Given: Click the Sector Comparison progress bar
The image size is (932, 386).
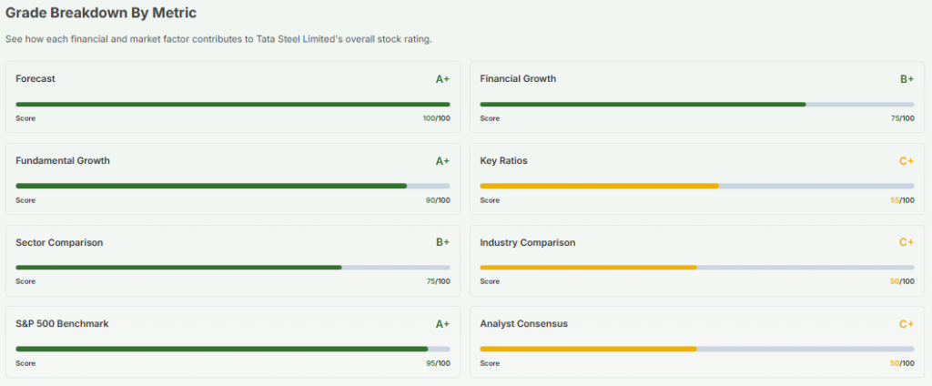Looking at the screenshot, I should point(233,268).
